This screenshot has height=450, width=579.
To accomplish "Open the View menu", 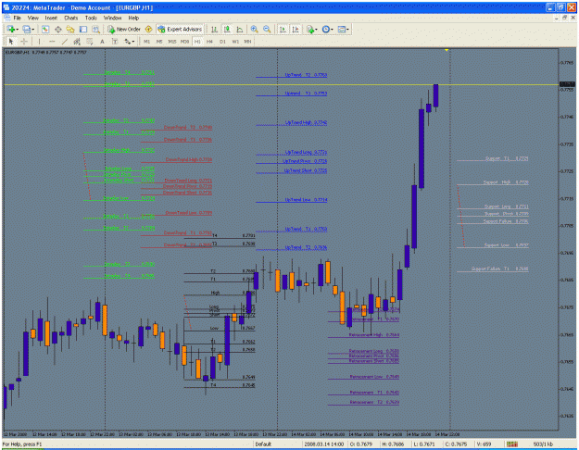I will [32, 18].
